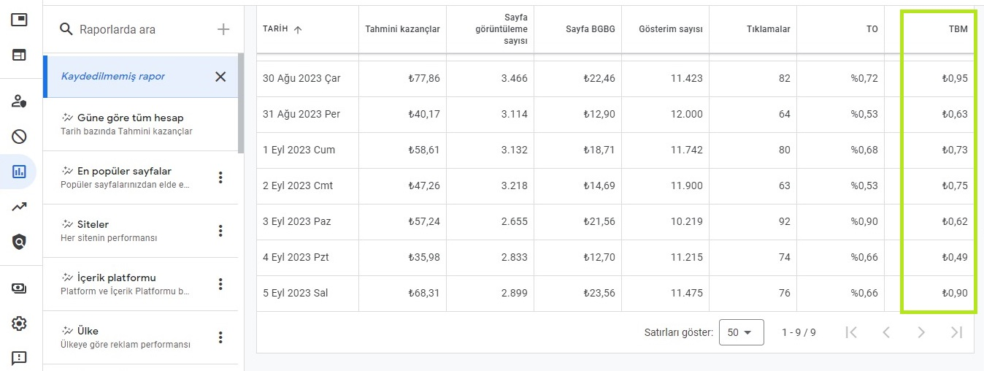This screenshot has width=984, height=371.
Task: Open the account settings gear icon
Action: pos(19,323)
